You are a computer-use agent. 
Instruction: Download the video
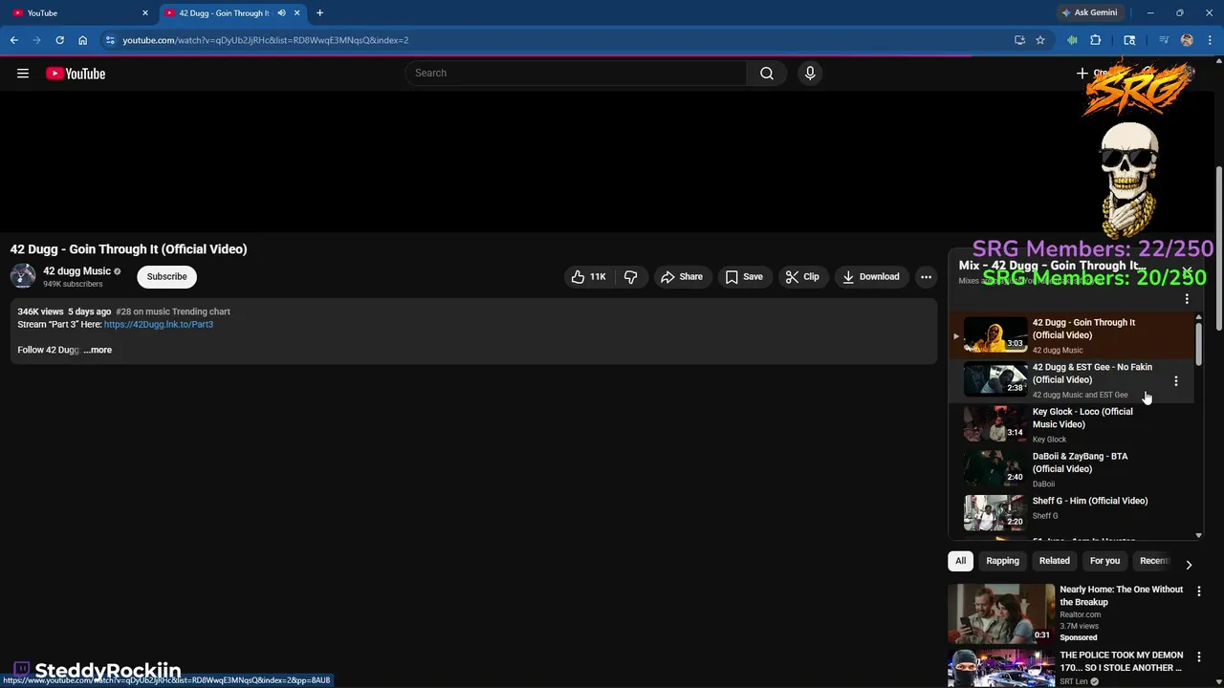[871, 277]
